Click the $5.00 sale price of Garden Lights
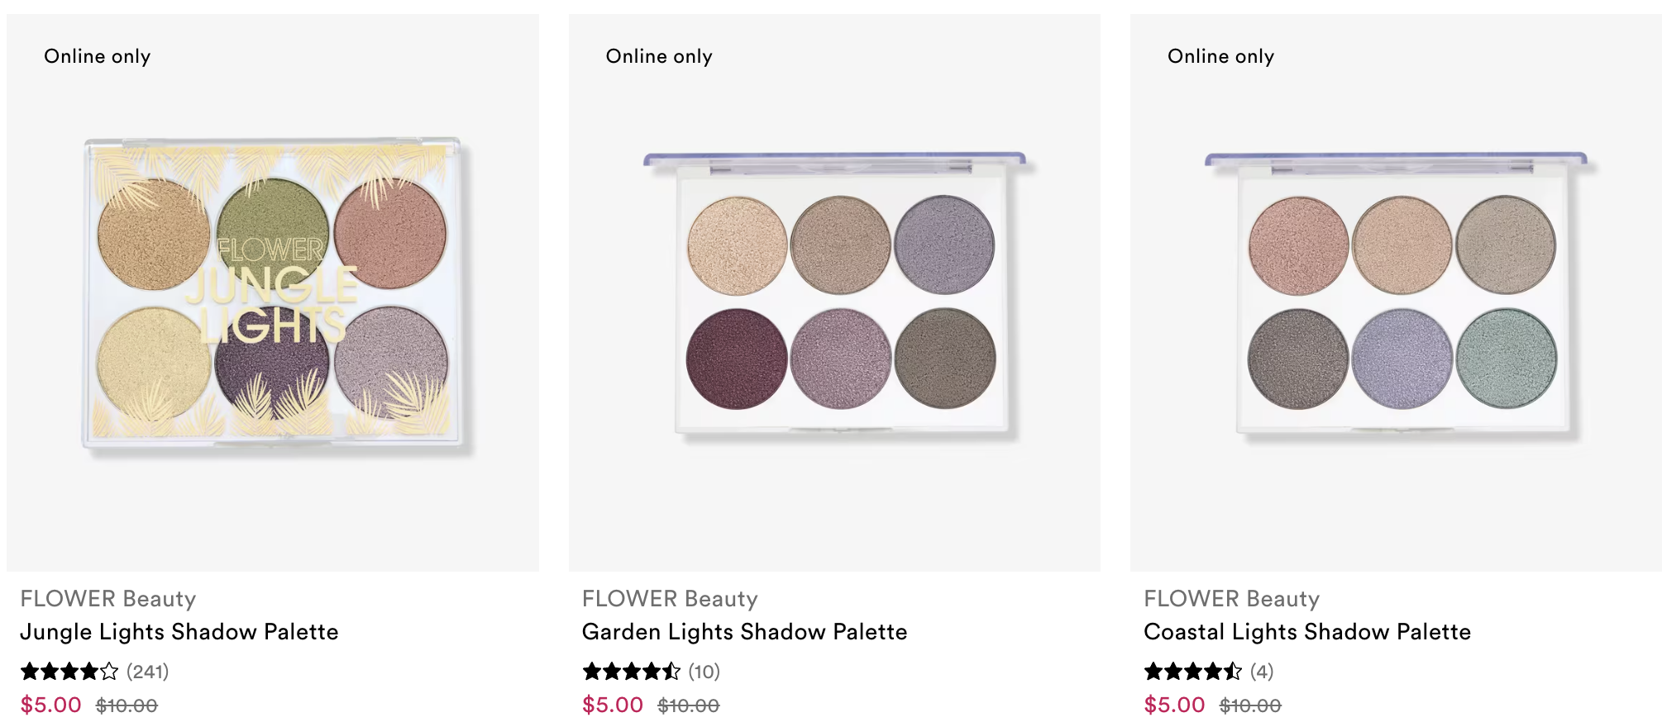The image size is (1662, 722). 613,705
